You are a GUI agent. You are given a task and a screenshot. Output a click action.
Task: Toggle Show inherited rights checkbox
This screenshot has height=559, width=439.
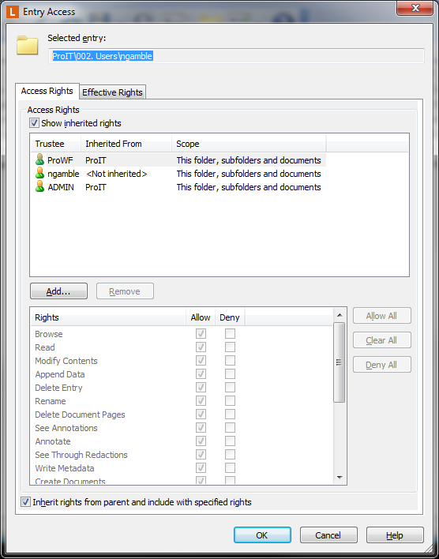pos(34,123)
